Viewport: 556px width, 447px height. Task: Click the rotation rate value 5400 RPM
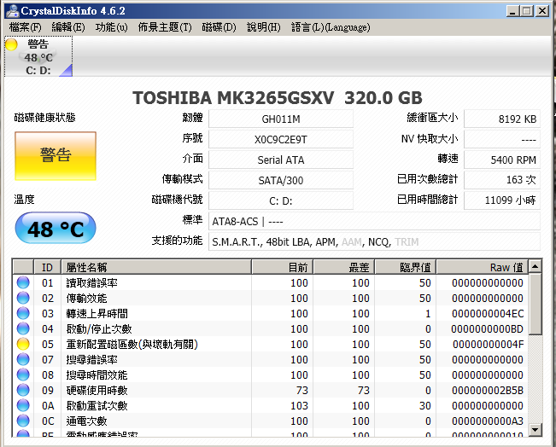[x=502, y=160]
